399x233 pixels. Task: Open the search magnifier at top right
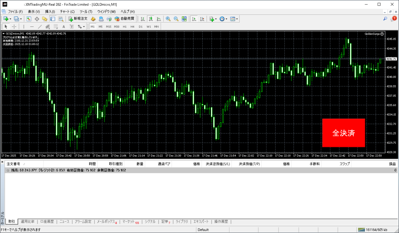385,19
